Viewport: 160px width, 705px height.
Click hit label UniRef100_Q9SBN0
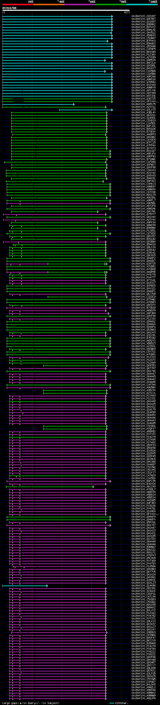pyautogui.click(x=143, y=242)
